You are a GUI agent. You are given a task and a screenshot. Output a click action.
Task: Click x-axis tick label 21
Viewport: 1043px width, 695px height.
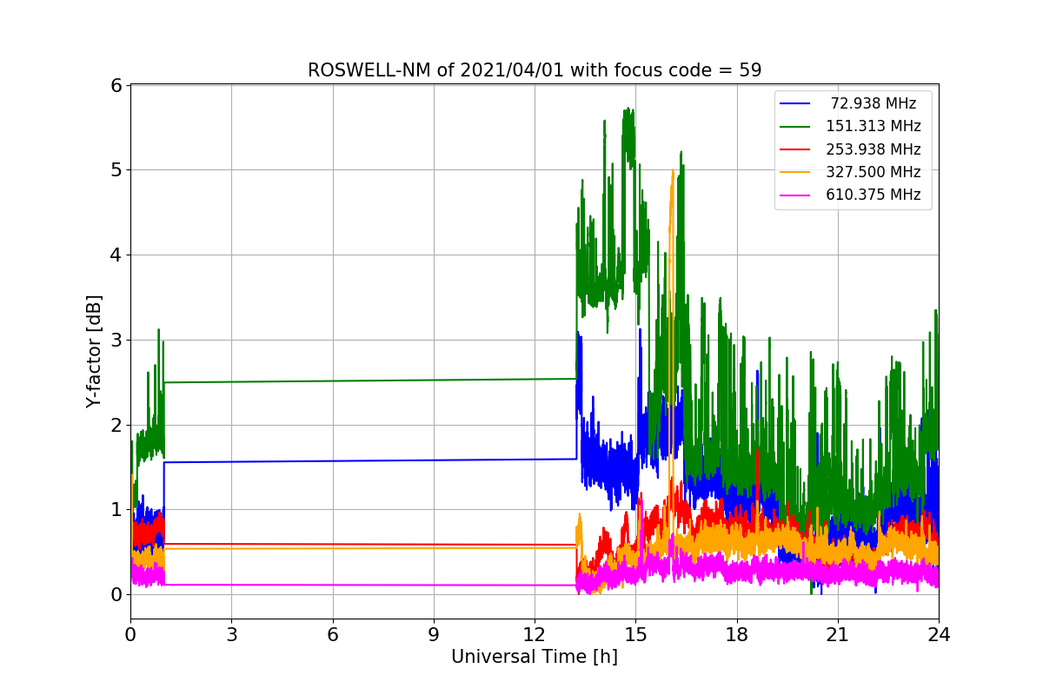(x=838, y=635)
